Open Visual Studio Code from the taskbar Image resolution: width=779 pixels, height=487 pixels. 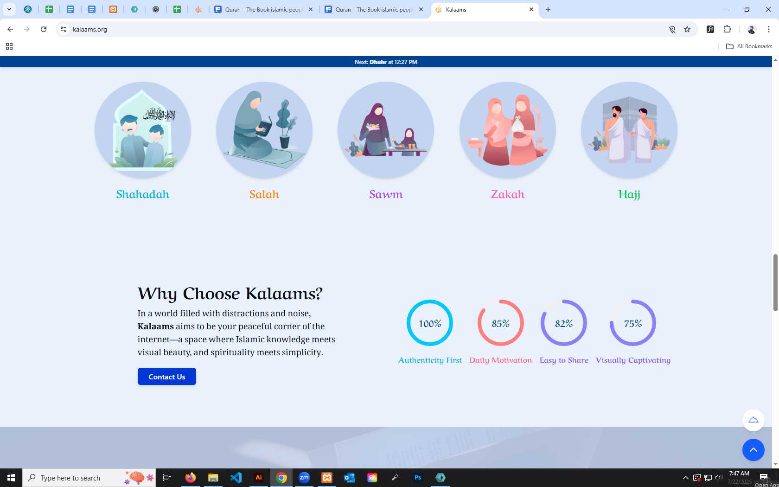click(x=236, y=478)
